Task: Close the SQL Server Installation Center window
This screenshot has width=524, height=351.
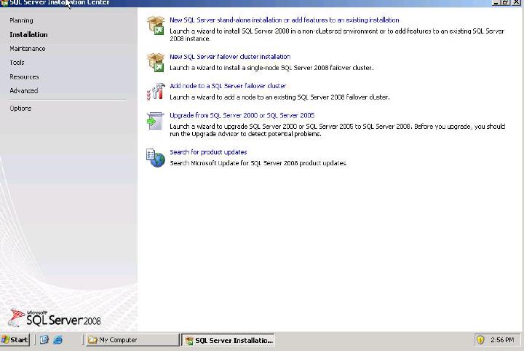Action: pyautogui.click(x=516, y=2)
